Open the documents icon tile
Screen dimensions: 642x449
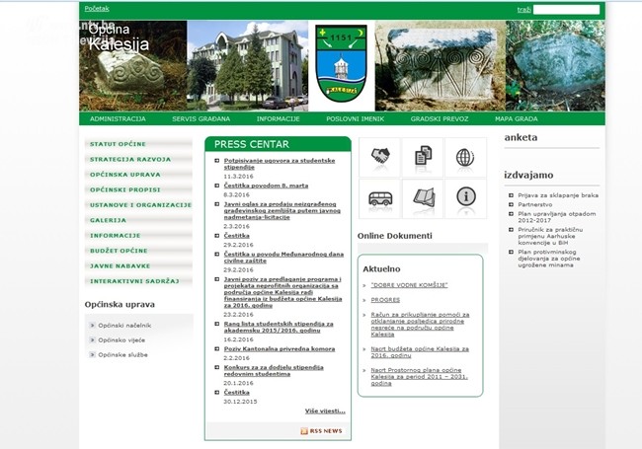(x=423, y=157)
